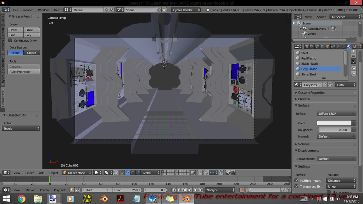
Task: Click the Line button
Action: (x=16, y=35)
